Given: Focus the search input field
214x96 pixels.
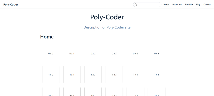Looking at the screenshot, I should click(147, 4).
